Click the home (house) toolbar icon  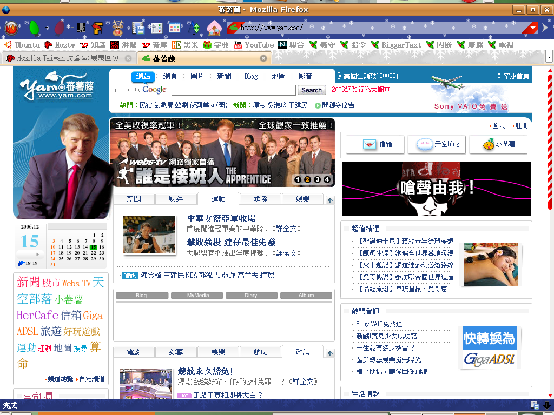pyautogui.click(x=214, y=28)
